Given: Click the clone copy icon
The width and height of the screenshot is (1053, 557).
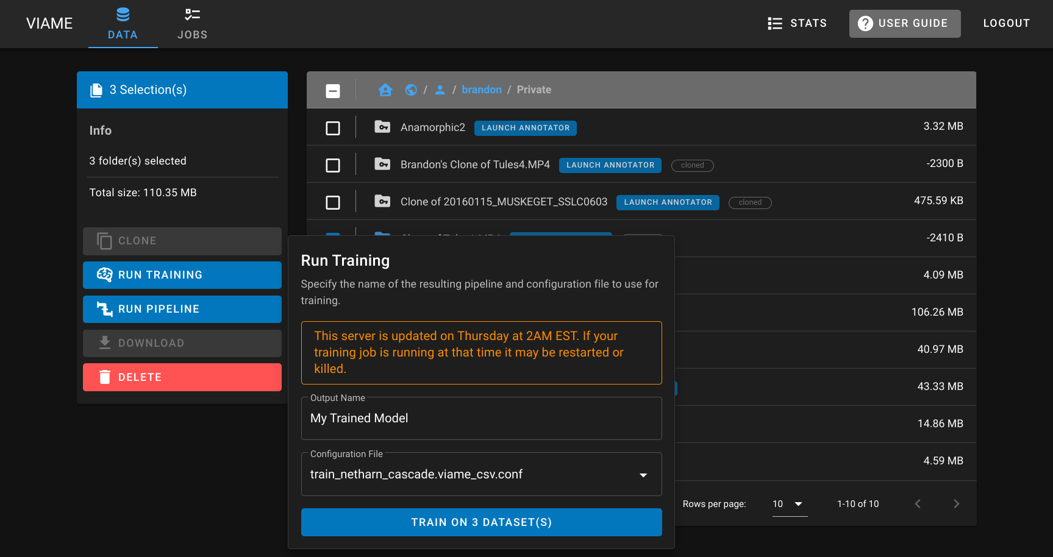Looking at the screenshot, I should [104, 241].
